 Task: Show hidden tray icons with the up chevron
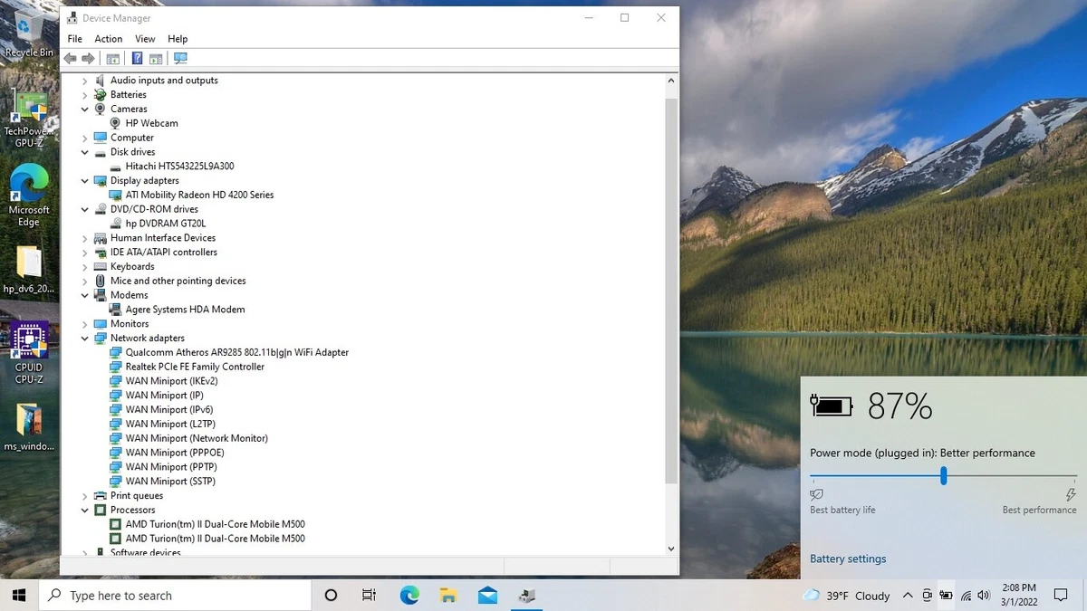908,596
